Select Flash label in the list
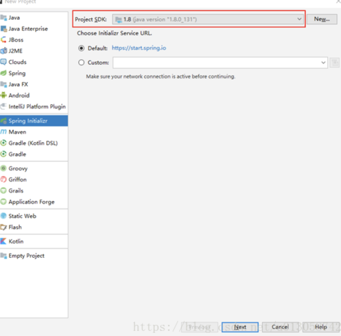Image resolution: width=341 pixels, height=336 pixels. point(15,227)
